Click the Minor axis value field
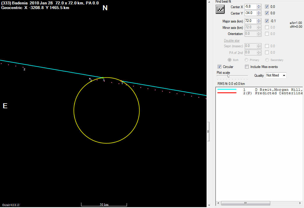The width and height of the screenshot is (304, 208). pyautogui.click(x=251, y=27)
